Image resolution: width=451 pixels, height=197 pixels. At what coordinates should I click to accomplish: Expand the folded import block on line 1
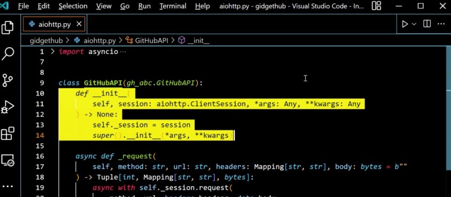(52, 52)
